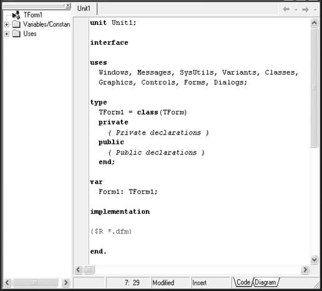Click the 'interface' keyword line

[x=109, y=42]
